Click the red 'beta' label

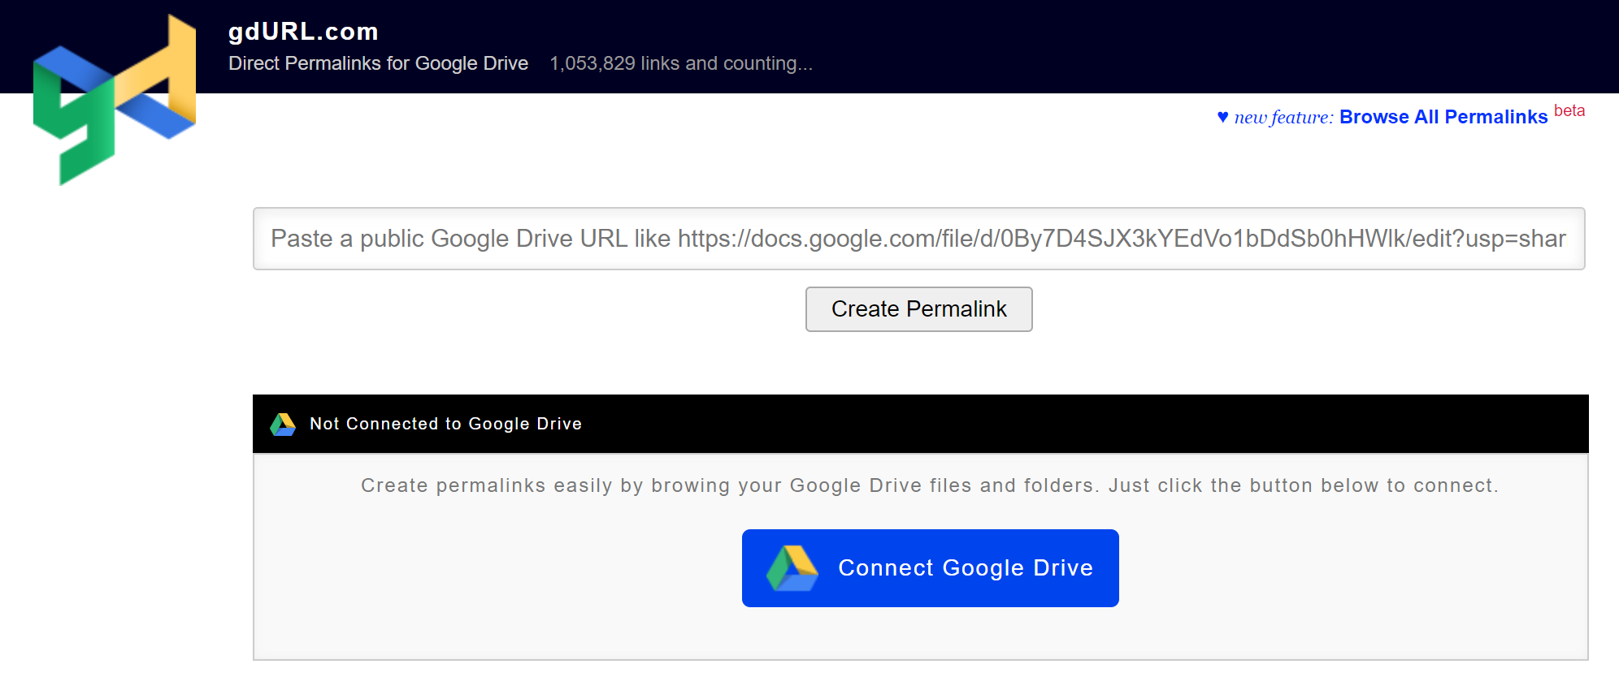pos(1569,110)
